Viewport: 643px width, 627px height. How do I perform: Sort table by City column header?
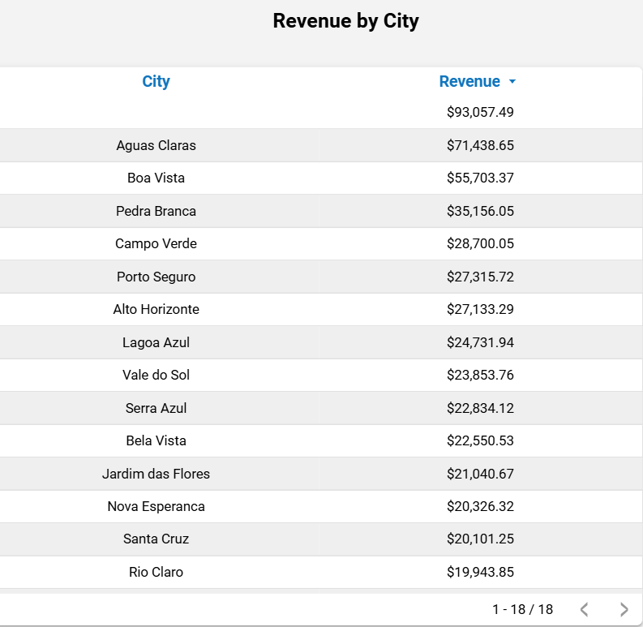click(x=156, y=81)
